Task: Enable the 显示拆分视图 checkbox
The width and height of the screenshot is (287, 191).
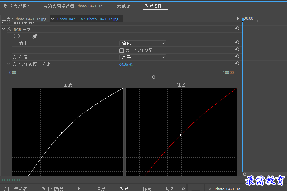Action: tap(121, 51)
